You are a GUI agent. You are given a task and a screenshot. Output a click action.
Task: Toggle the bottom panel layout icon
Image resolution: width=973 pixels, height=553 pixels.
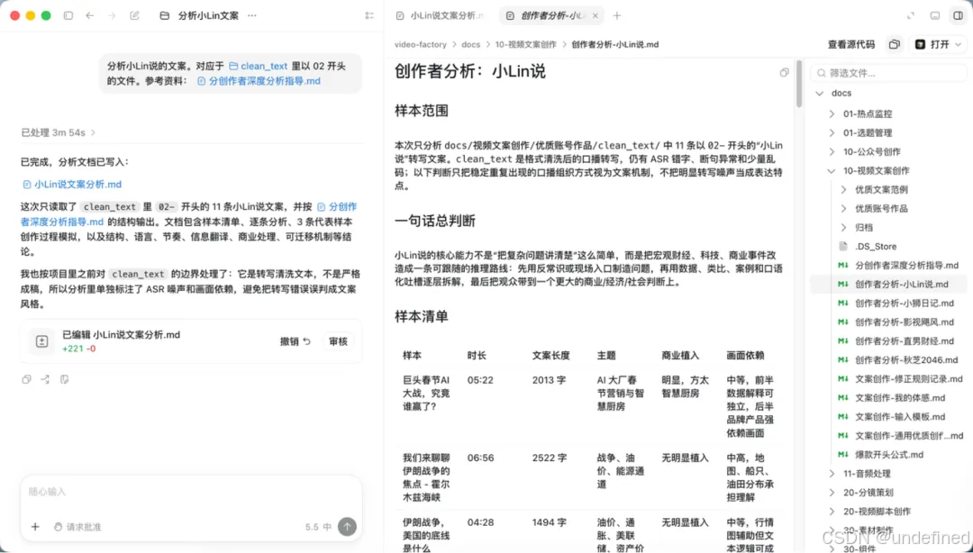pos(935,15)
